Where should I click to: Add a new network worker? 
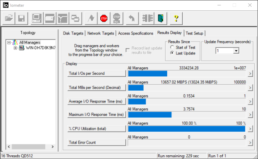[x=62, y=18]
